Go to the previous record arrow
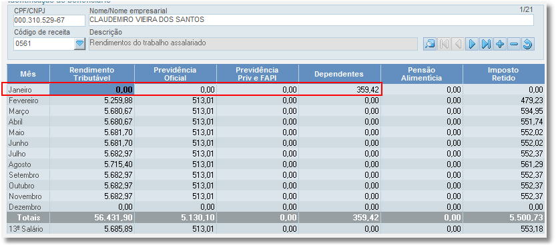Screen dimensions: 556x247 [458, 44]
